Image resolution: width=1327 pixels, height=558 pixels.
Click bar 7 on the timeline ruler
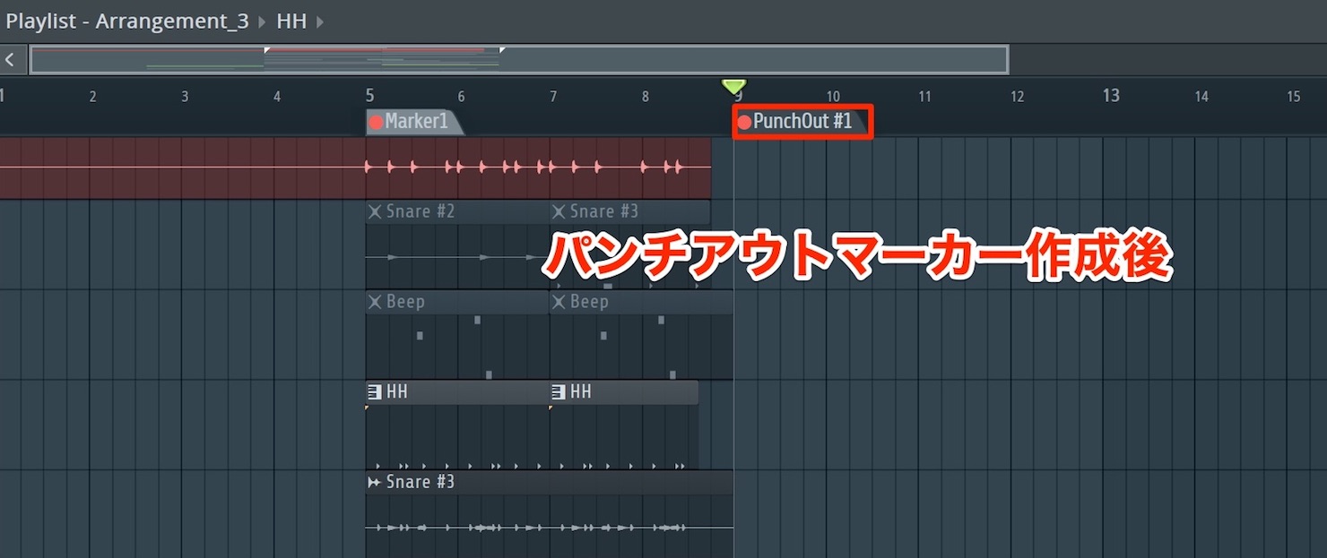pyautogui.click(x=553, y=97)
